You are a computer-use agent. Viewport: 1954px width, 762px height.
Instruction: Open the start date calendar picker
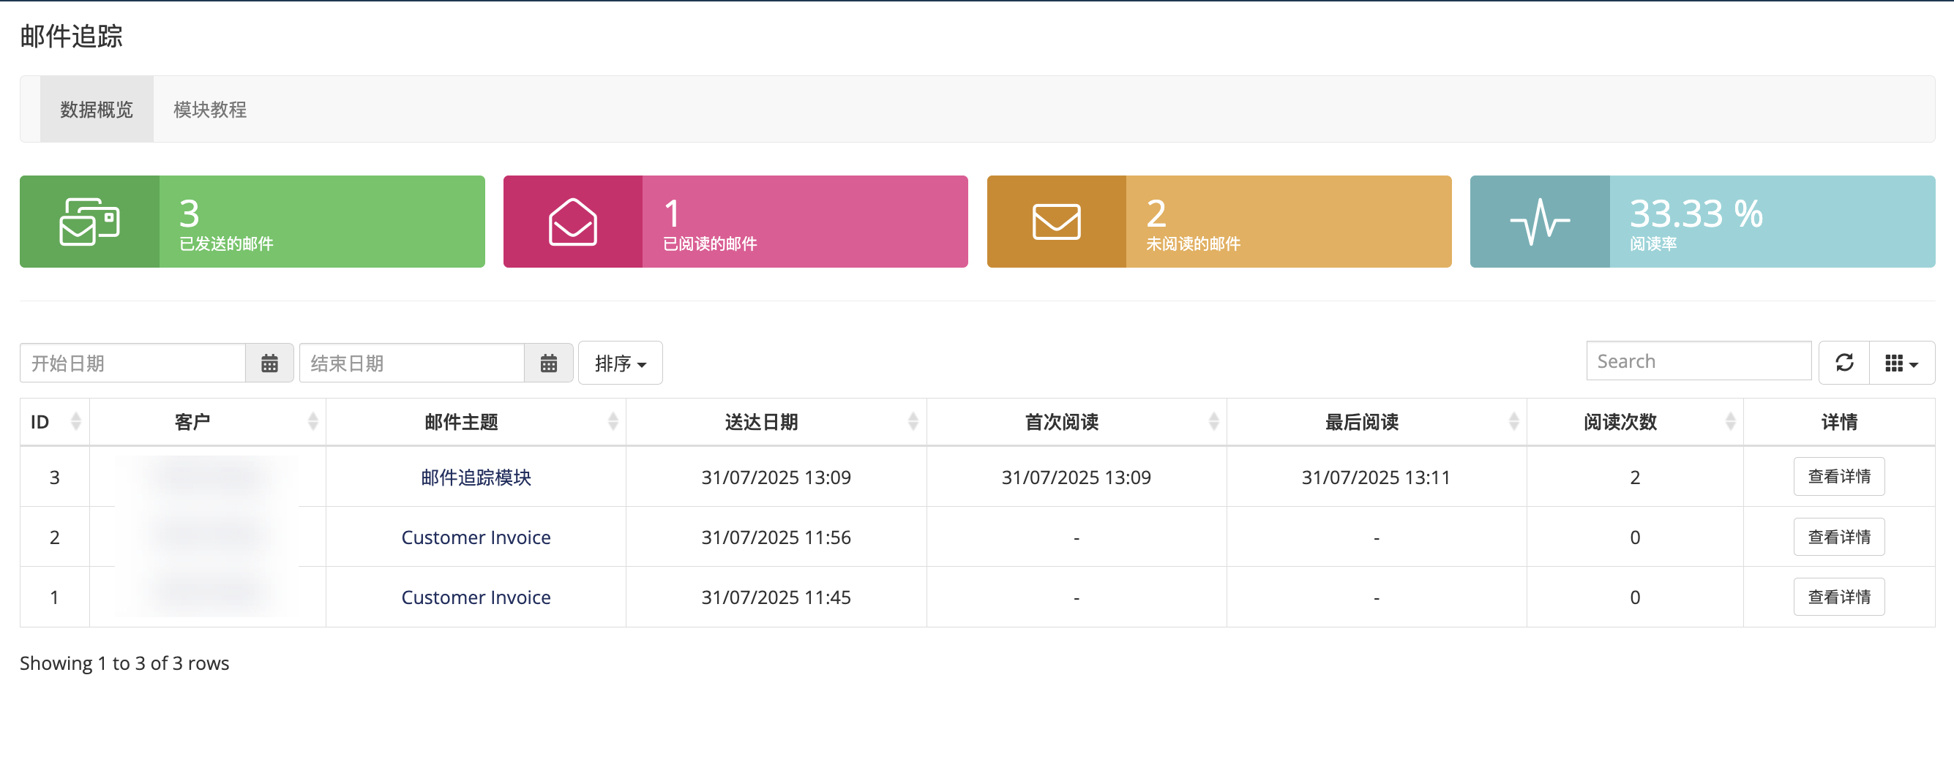(x=269, y=363)
